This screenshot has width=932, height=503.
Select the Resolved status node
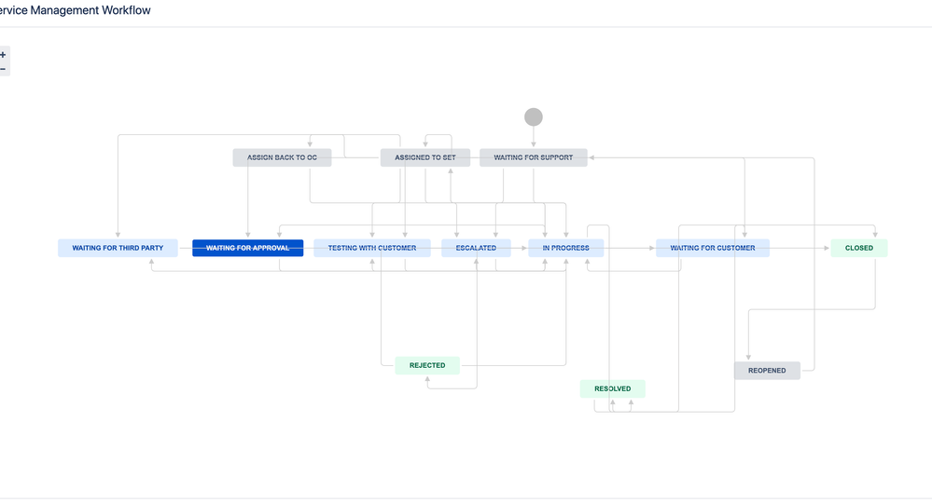pos(612,388)
